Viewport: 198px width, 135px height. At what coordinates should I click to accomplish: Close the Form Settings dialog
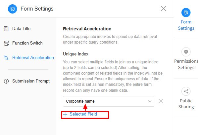pyautogui.click(x=164, y=9)
